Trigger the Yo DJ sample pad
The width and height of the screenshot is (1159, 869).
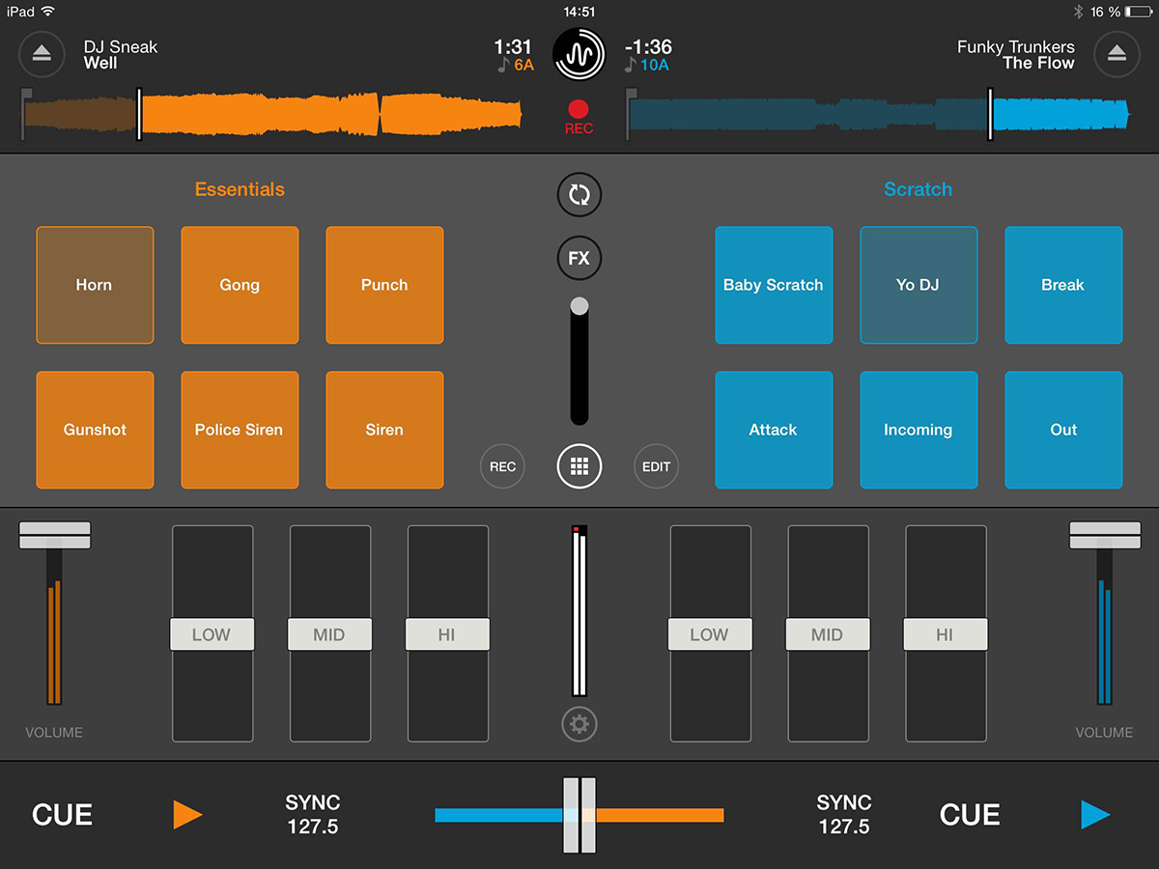919,285
